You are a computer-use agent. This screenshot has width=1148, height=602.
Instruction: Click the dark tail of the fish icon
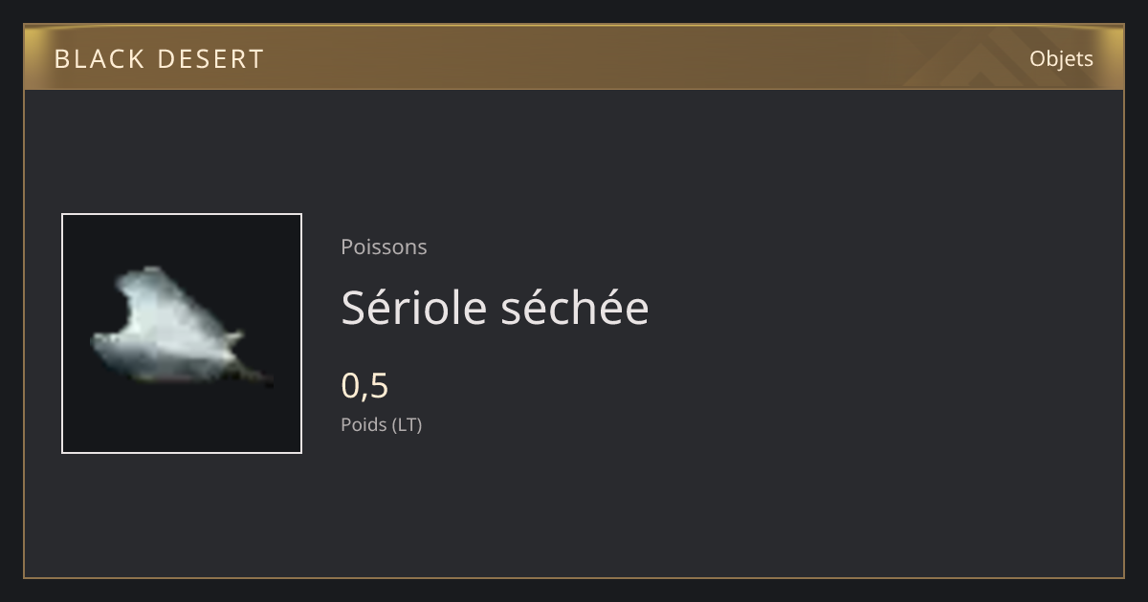(x=256, y=376)
